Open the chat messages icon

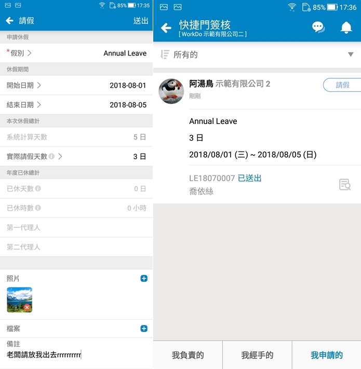coord(318,27)
